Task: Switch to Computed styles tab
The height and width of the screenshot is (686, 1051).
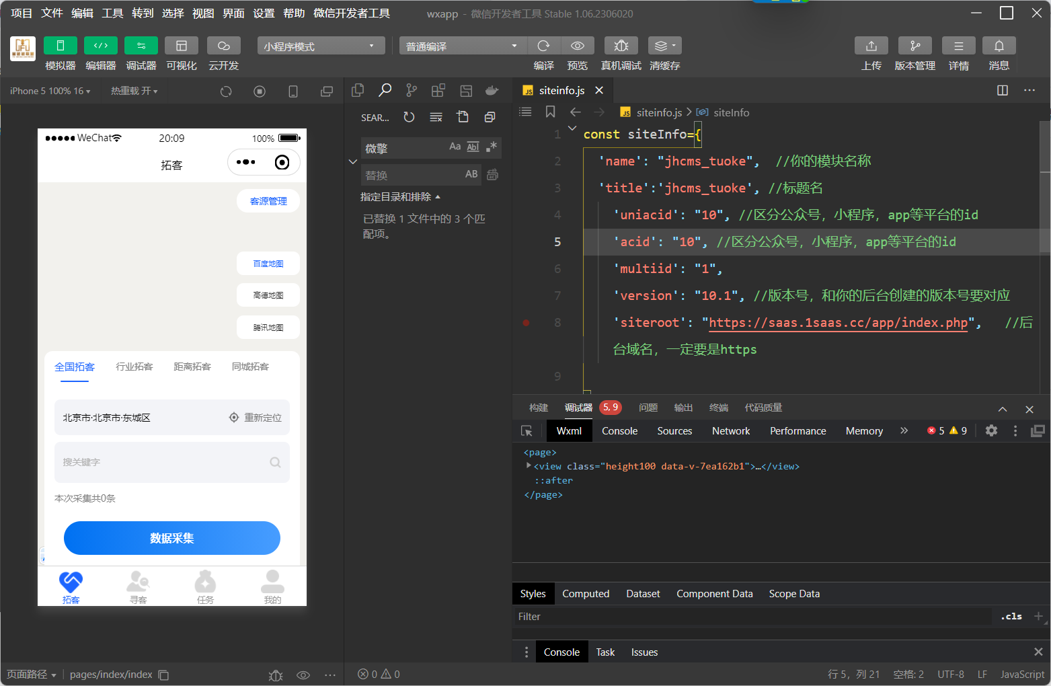Action: pos(586,594)
